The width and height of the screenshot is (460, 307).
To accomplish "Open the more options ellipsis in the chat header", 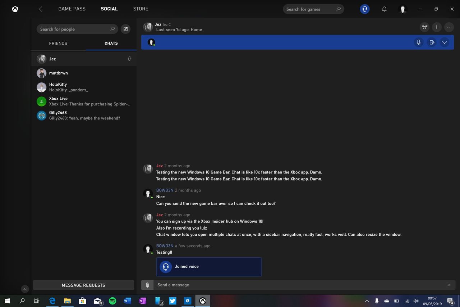I will point(449,27).
